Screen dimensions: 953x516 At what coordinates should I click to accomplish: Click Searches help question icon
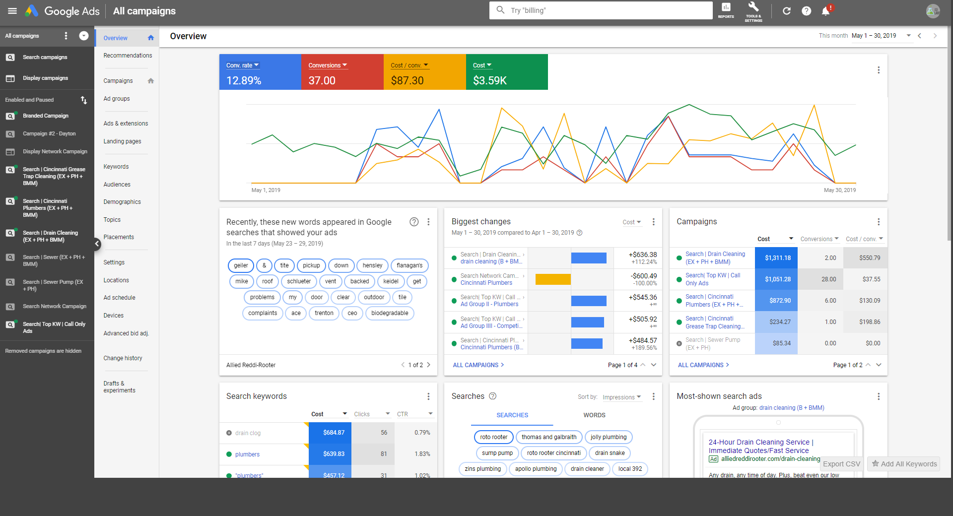point(493,396)
